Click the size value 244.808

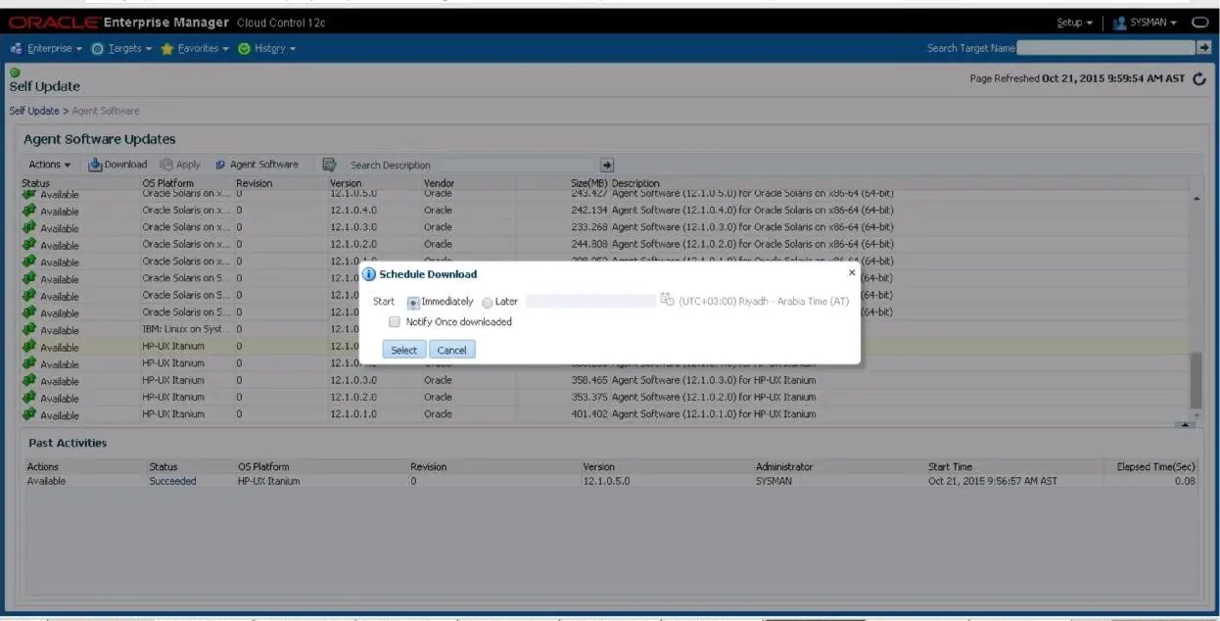588,244
